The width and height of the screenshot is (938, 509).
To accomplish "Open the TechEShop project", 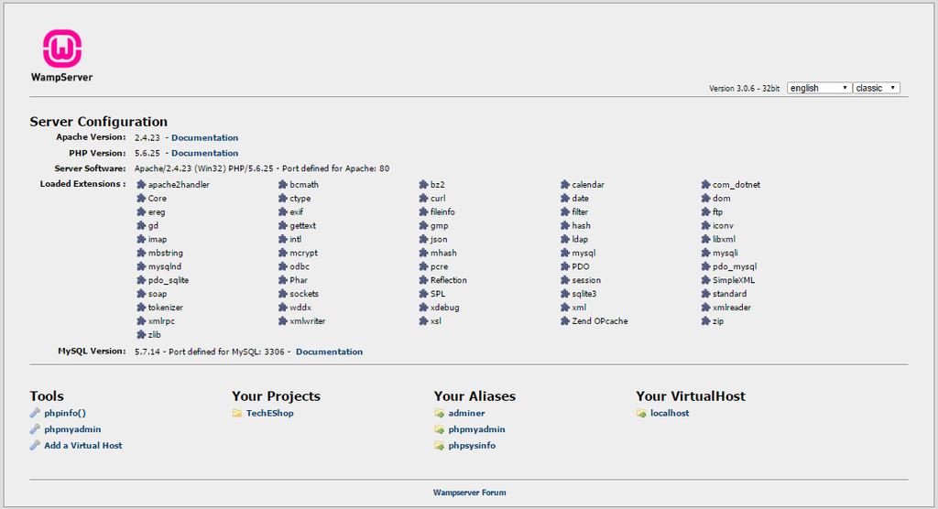I will point(270,413).
